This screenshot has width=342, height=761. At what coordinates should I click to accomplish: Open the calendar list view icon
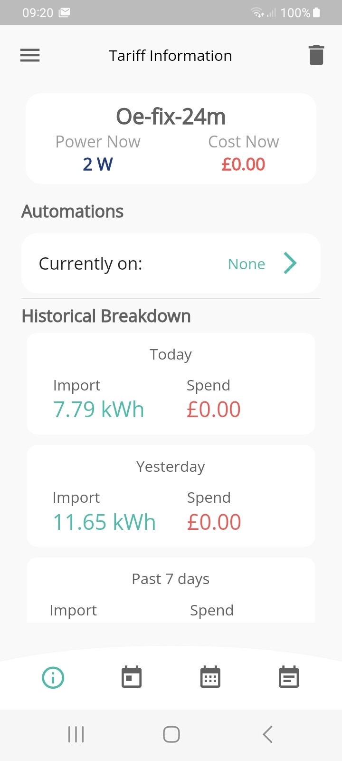pyautogui.click(x=289, y=677)
